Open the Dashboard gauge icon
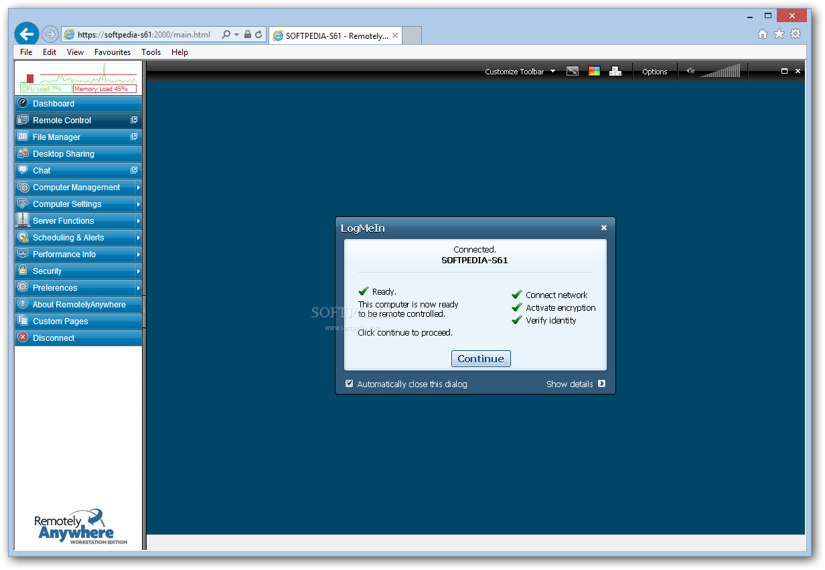825x570 pixels. pos(23,103)
